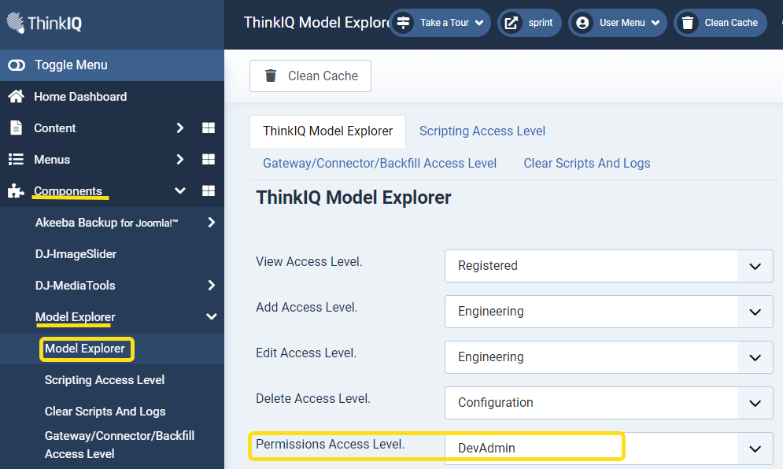Click the sprint external link icon

click(512, 23)
